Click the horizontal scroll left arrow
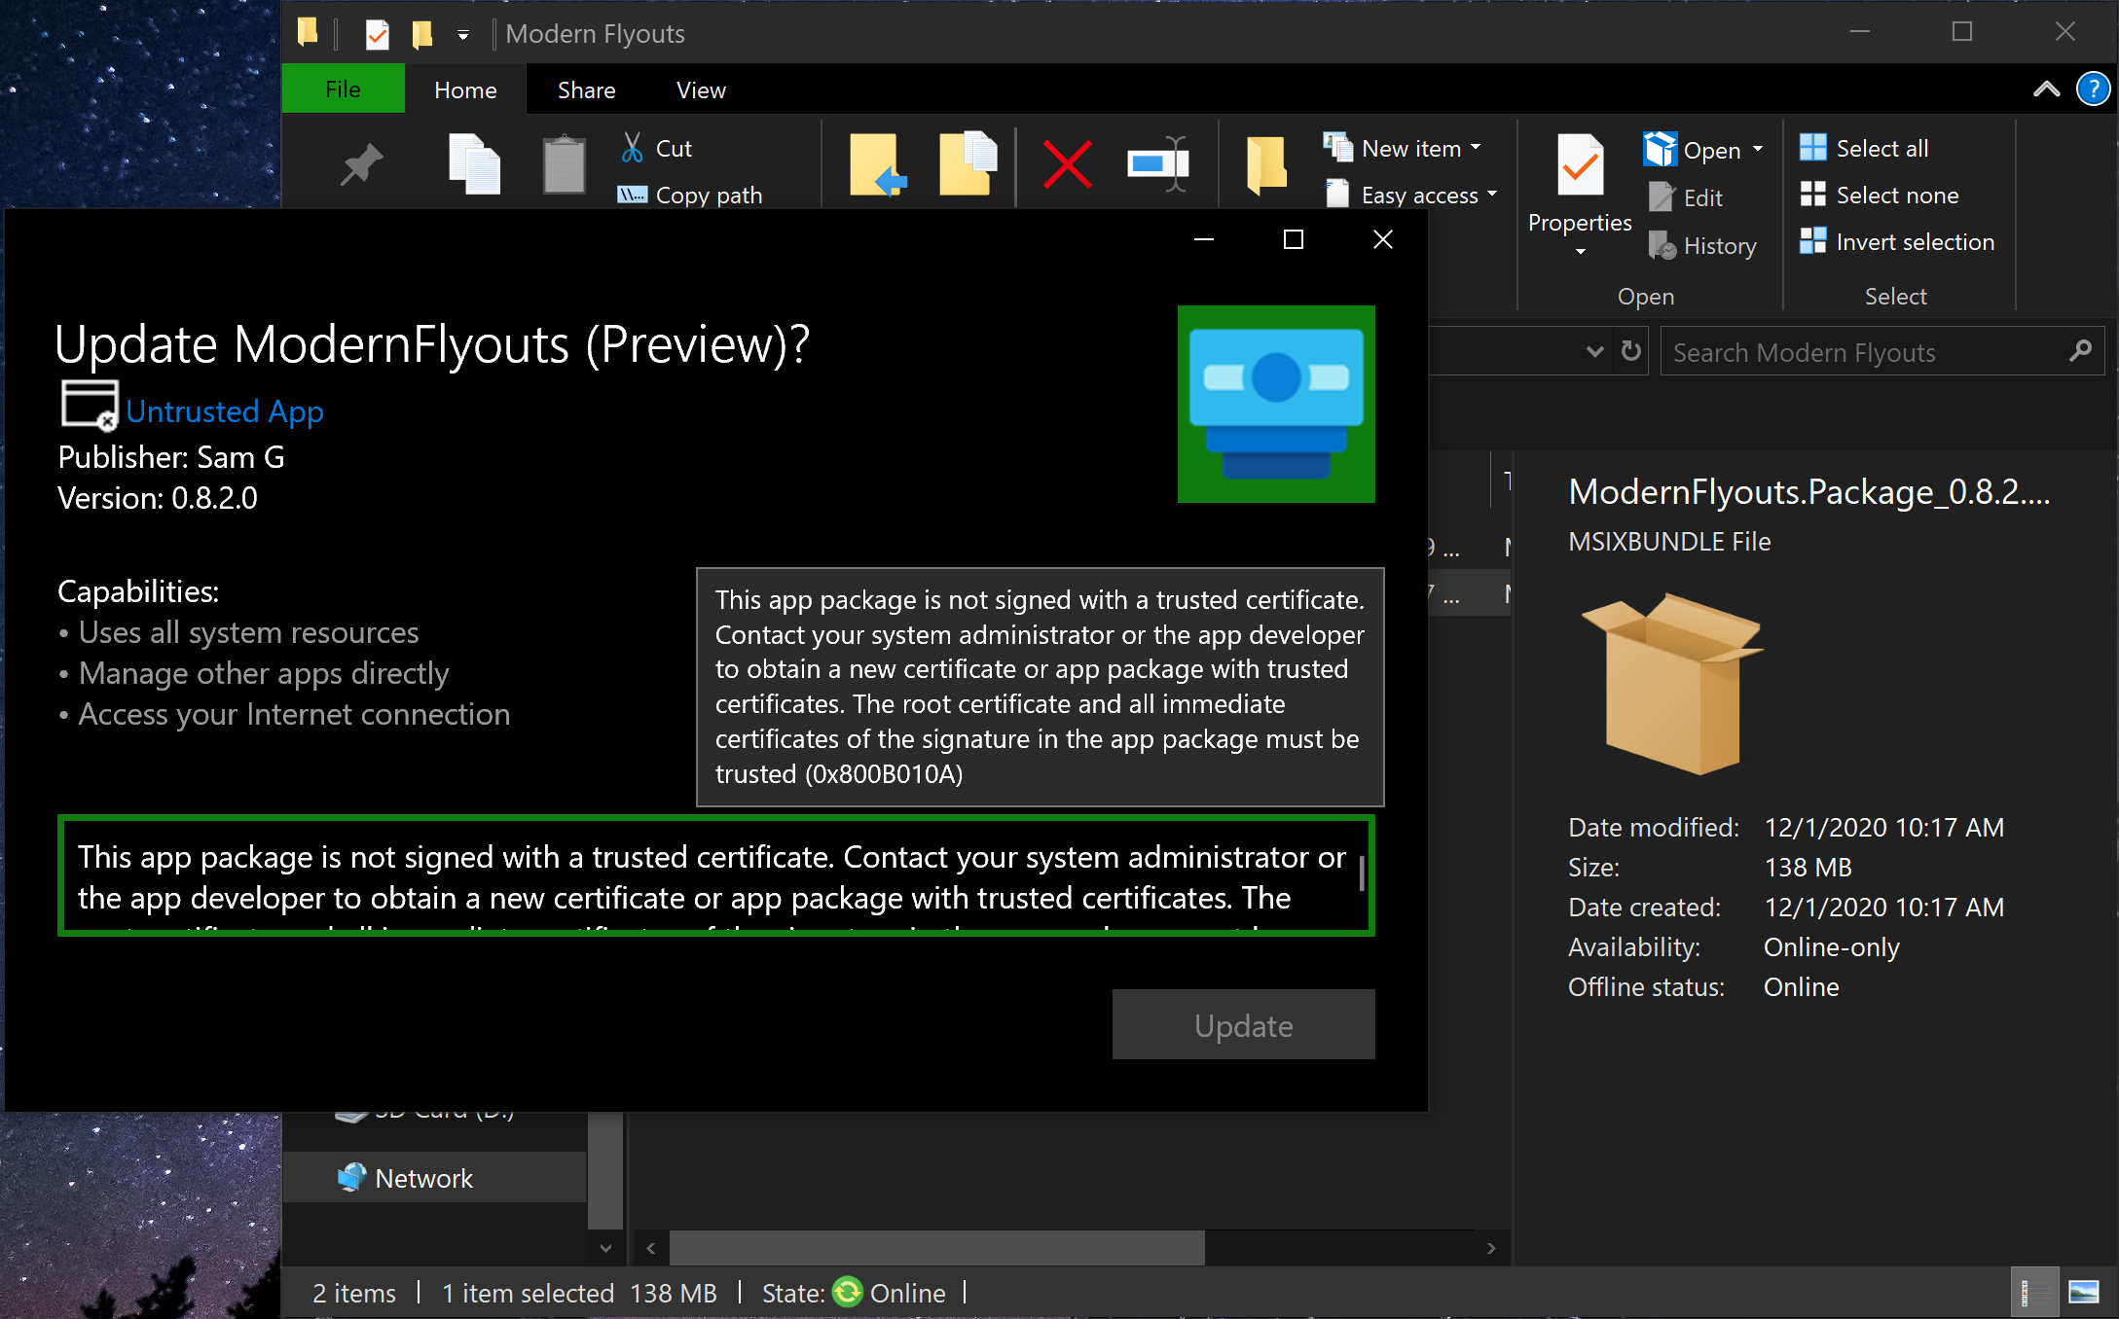 651,1248
